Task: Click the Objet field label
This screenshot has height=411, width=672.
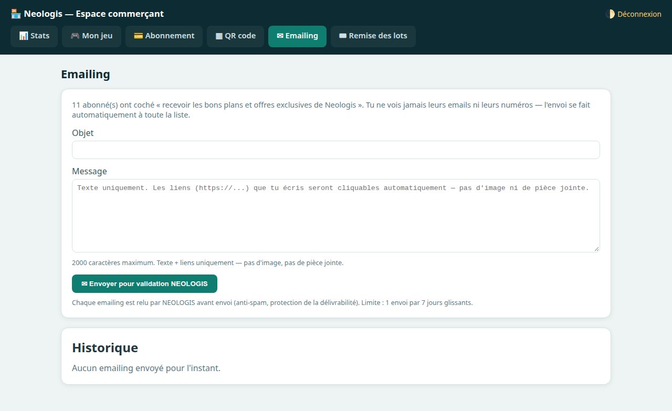Action: [x=83, y=133]
